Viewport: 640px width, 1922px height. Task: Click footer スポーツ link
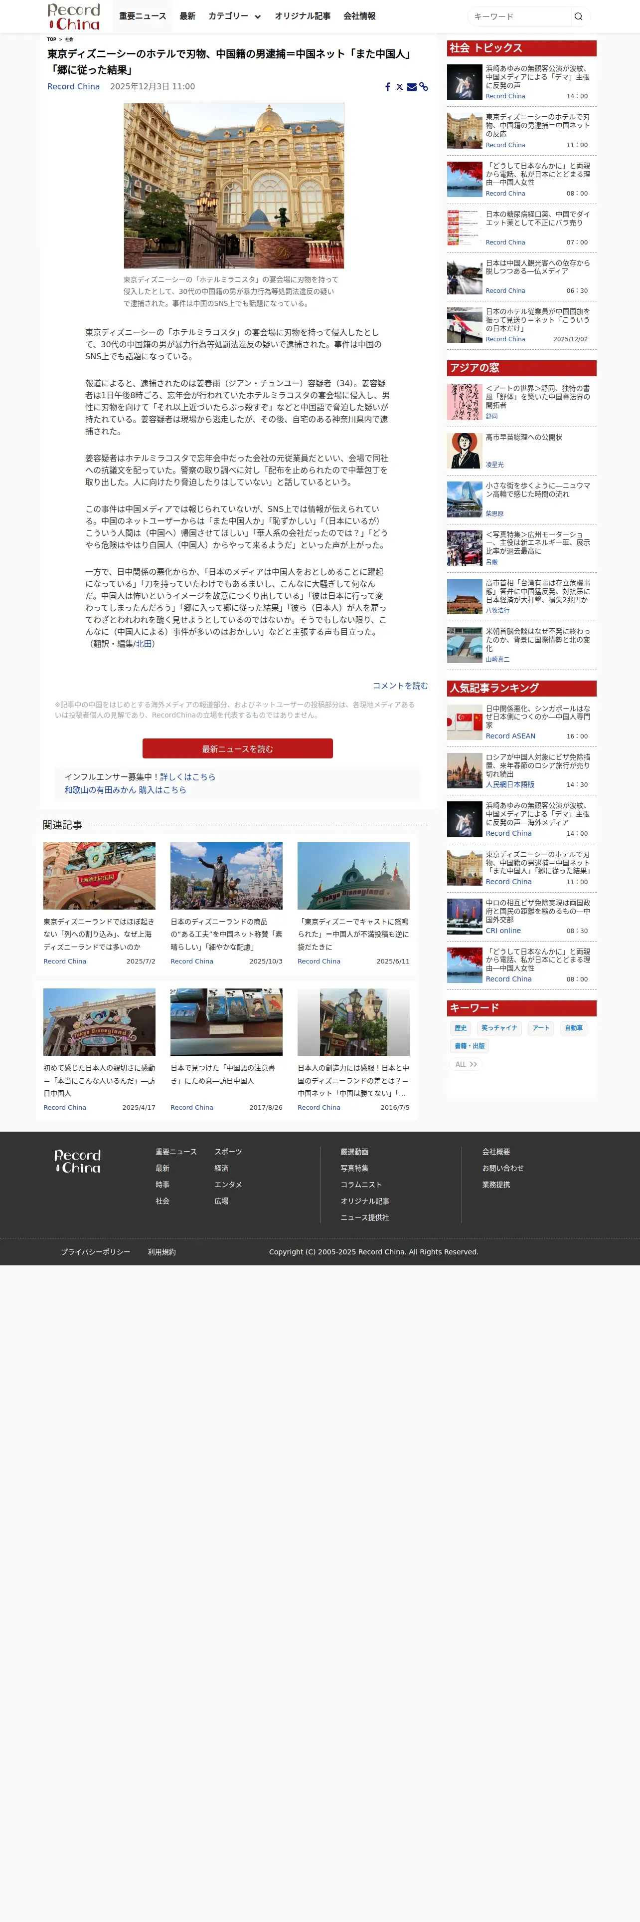pyautogui.click(x=228, y=1152)
